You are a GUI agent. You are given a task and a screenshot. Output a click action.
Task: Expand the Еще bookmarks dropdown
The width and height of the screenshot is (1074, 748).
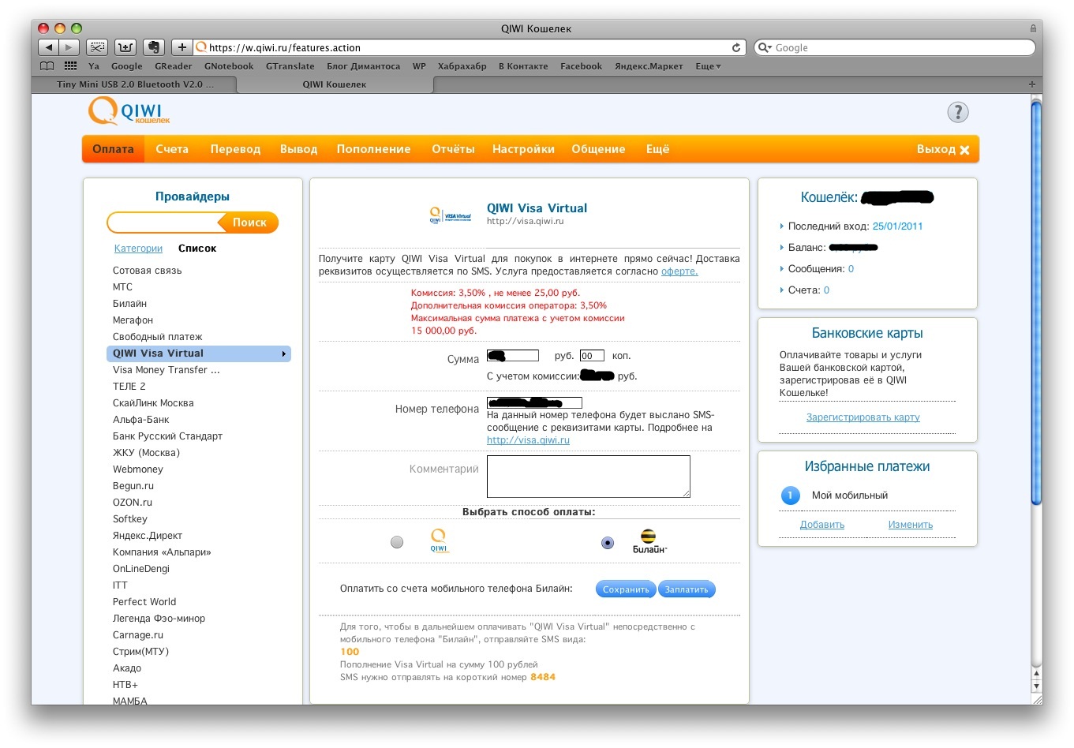708,66
